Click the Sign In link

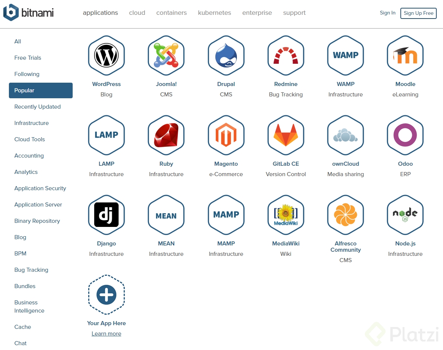pos(387,13)
